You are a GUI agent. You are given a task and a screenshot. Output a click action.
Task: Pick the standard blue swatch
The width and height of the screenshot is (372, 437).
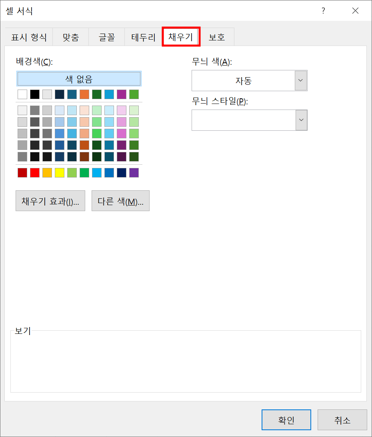pos(109,173)
